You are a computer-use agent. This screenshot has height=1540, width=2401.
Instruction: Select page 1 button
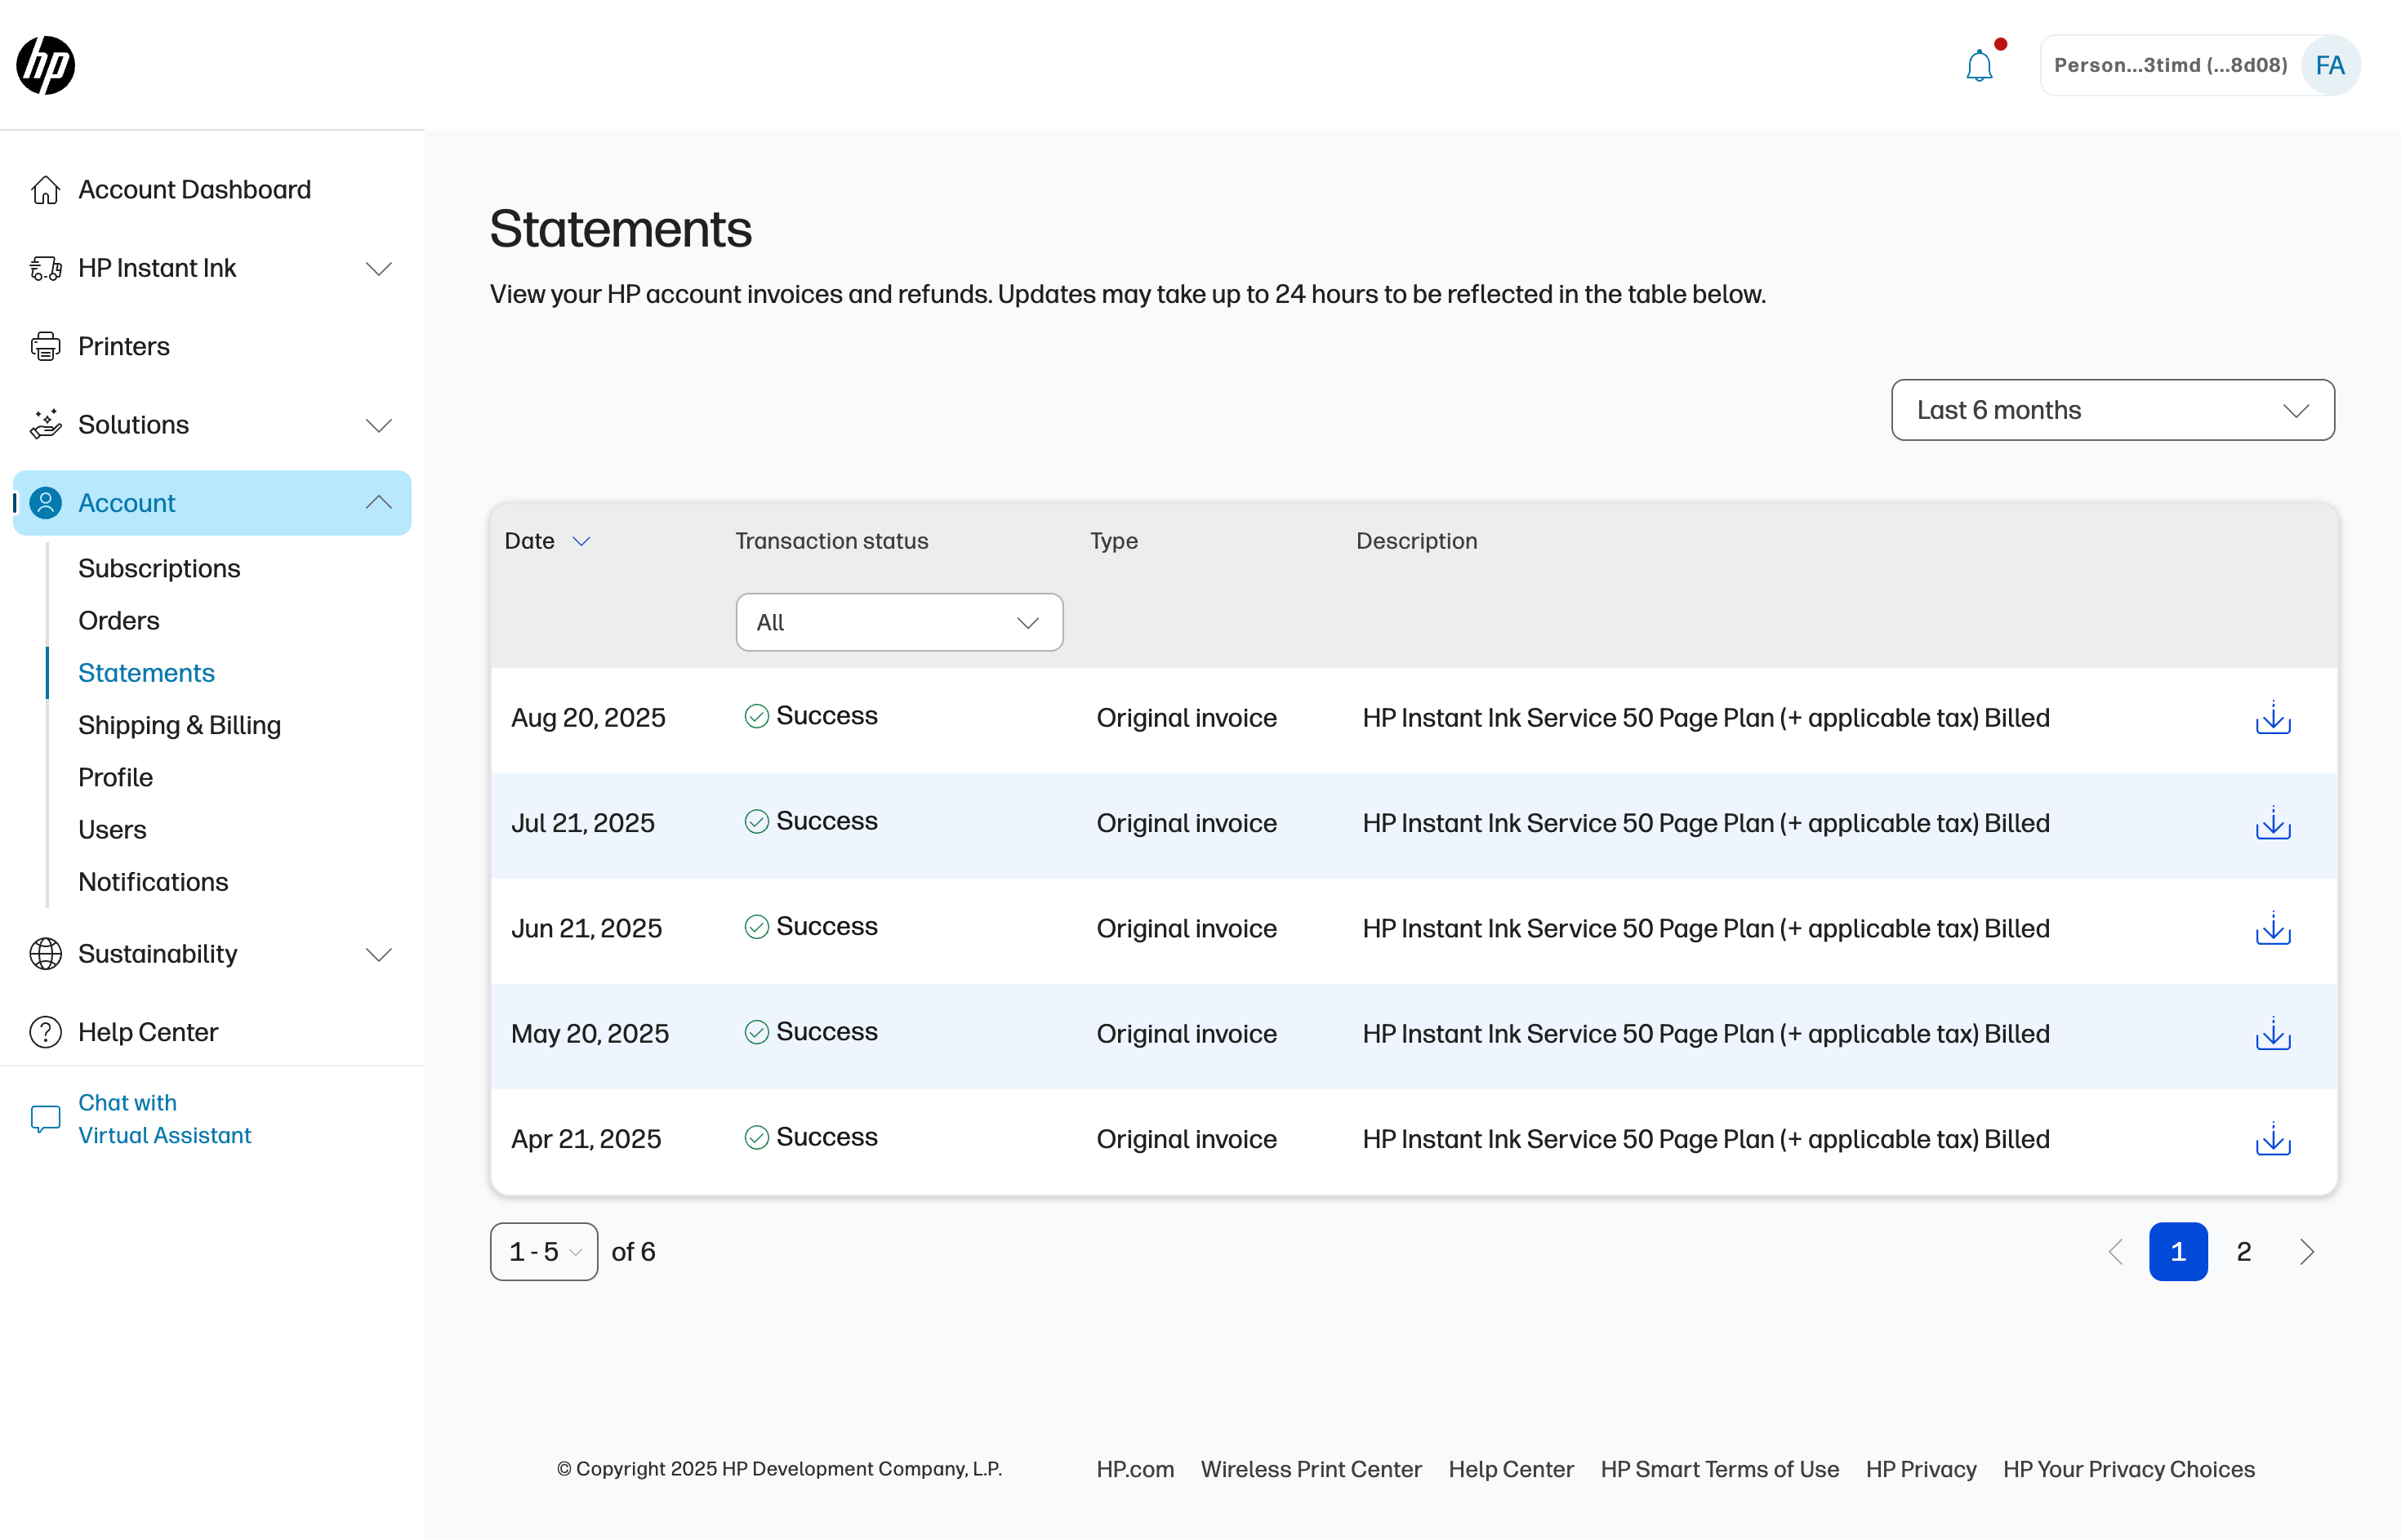(2178, 1252)
